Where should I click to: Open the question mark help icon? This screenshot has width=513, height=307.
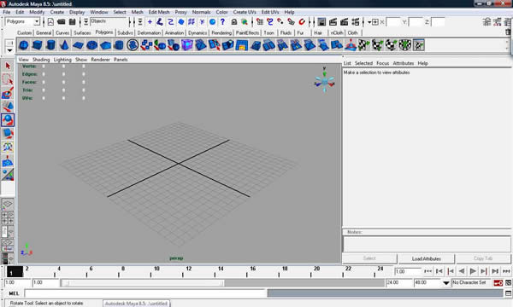pyautogui.click(x=223, y=22)
